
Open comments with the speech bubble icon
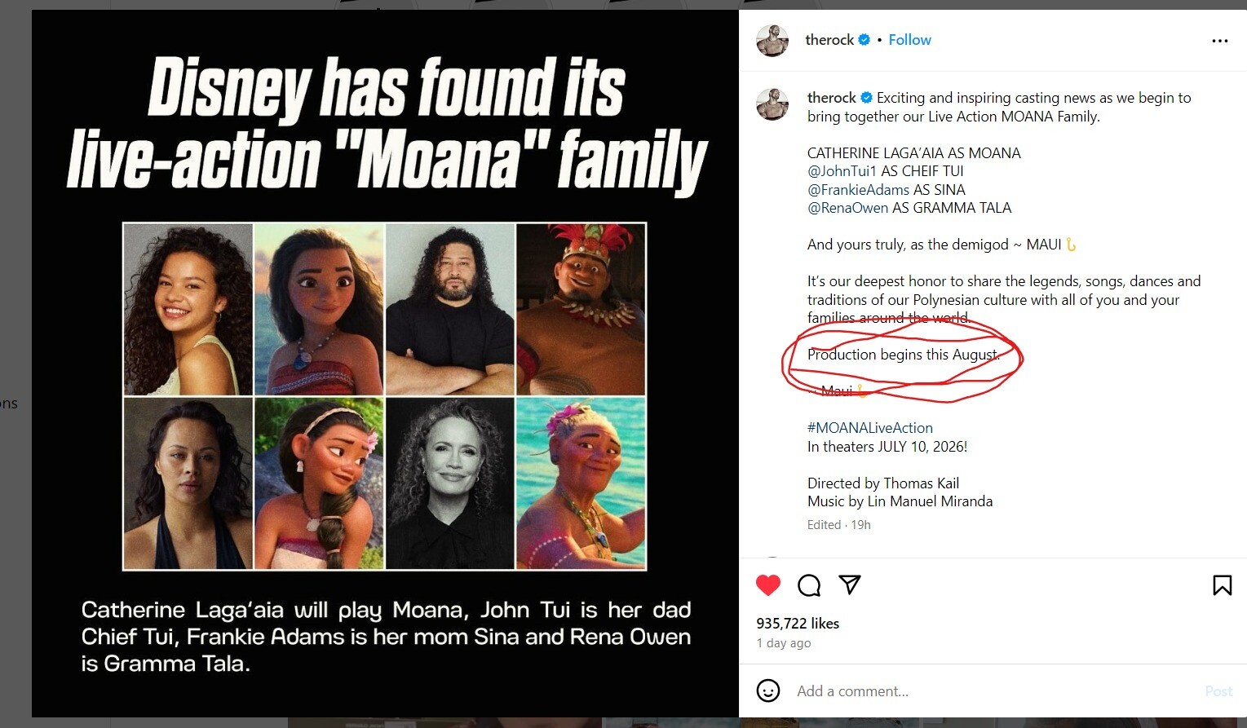pos(809,585)
